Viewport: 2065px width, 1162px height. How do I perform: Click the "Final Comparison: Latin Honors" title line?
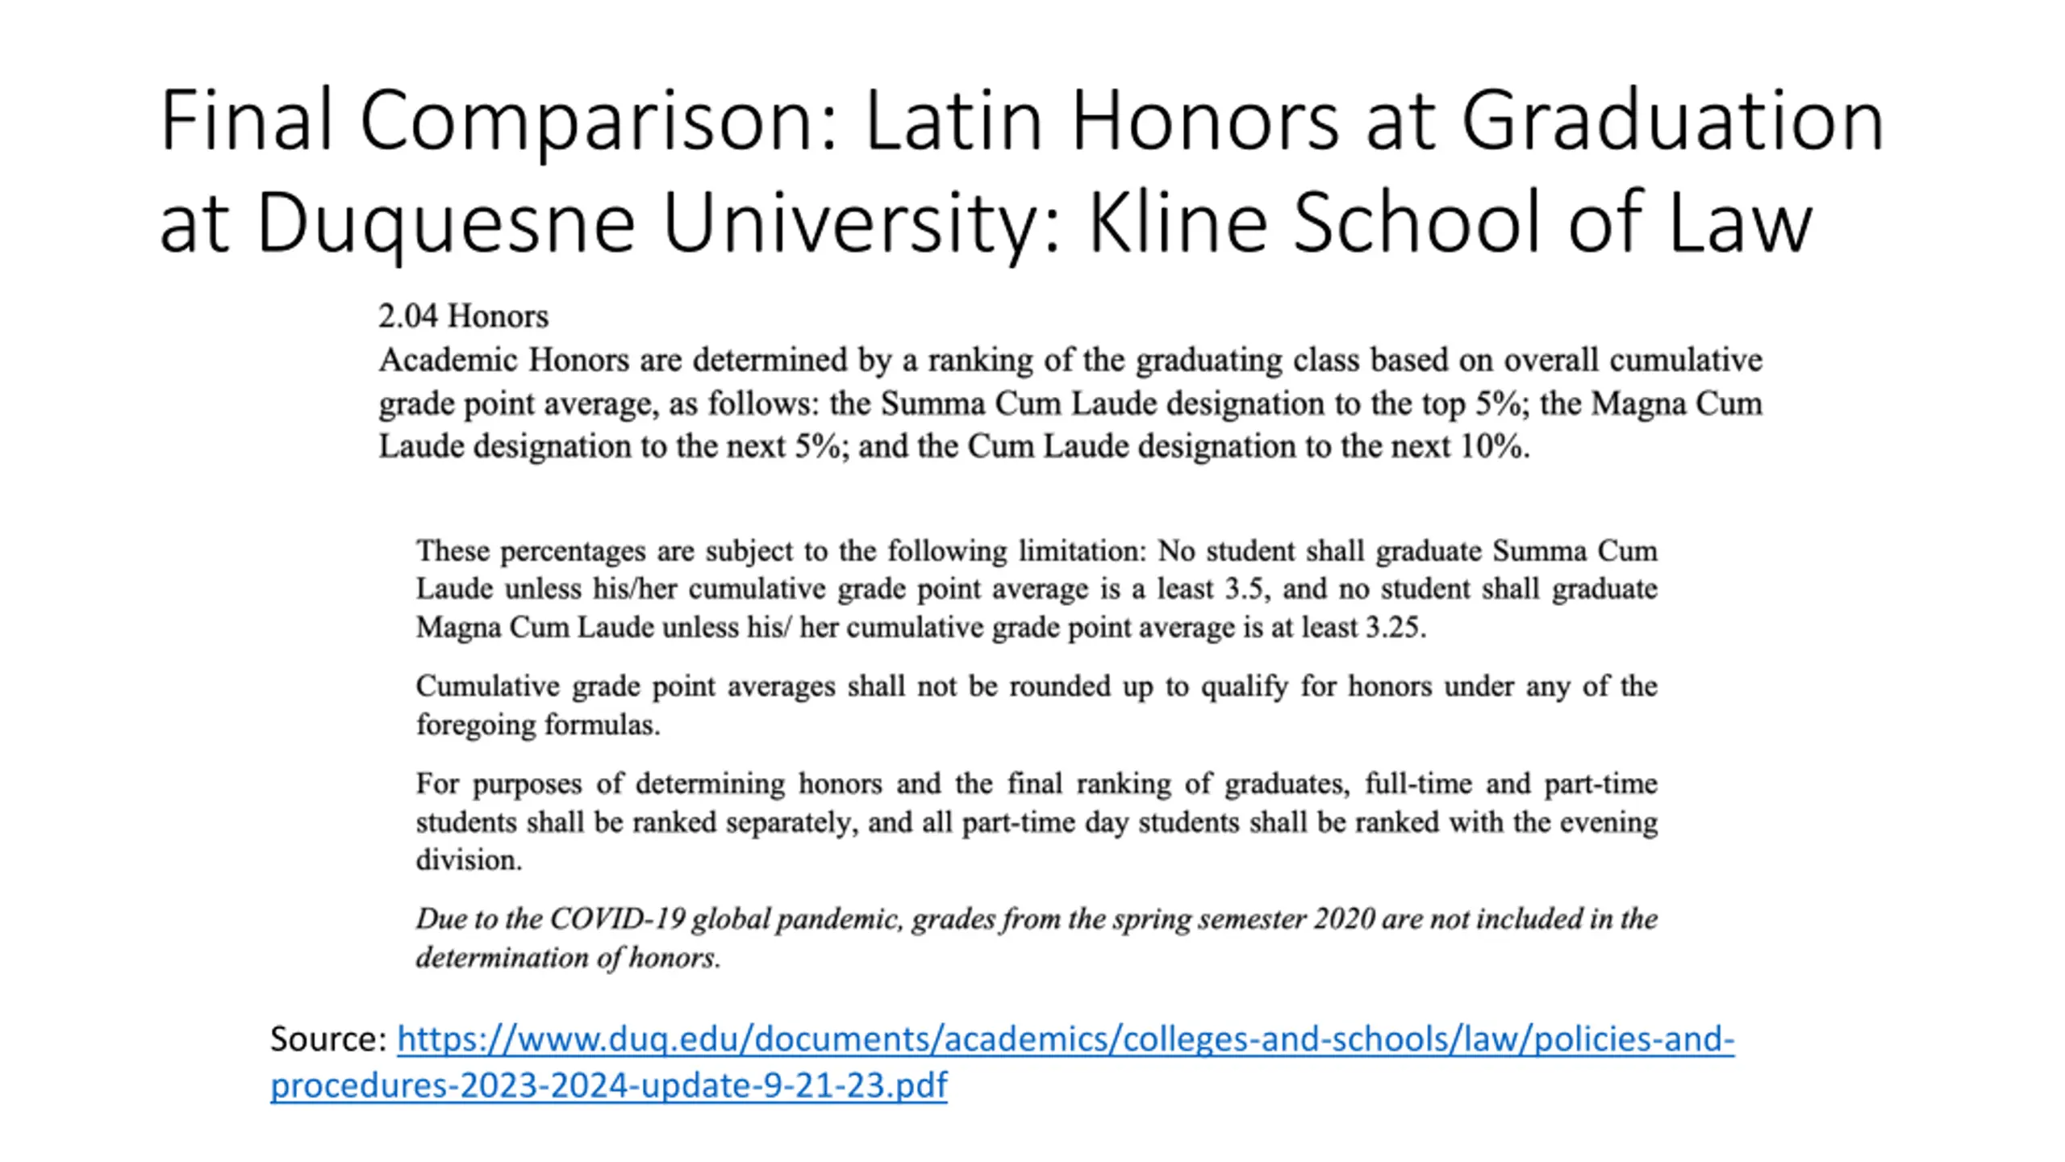1021,121
